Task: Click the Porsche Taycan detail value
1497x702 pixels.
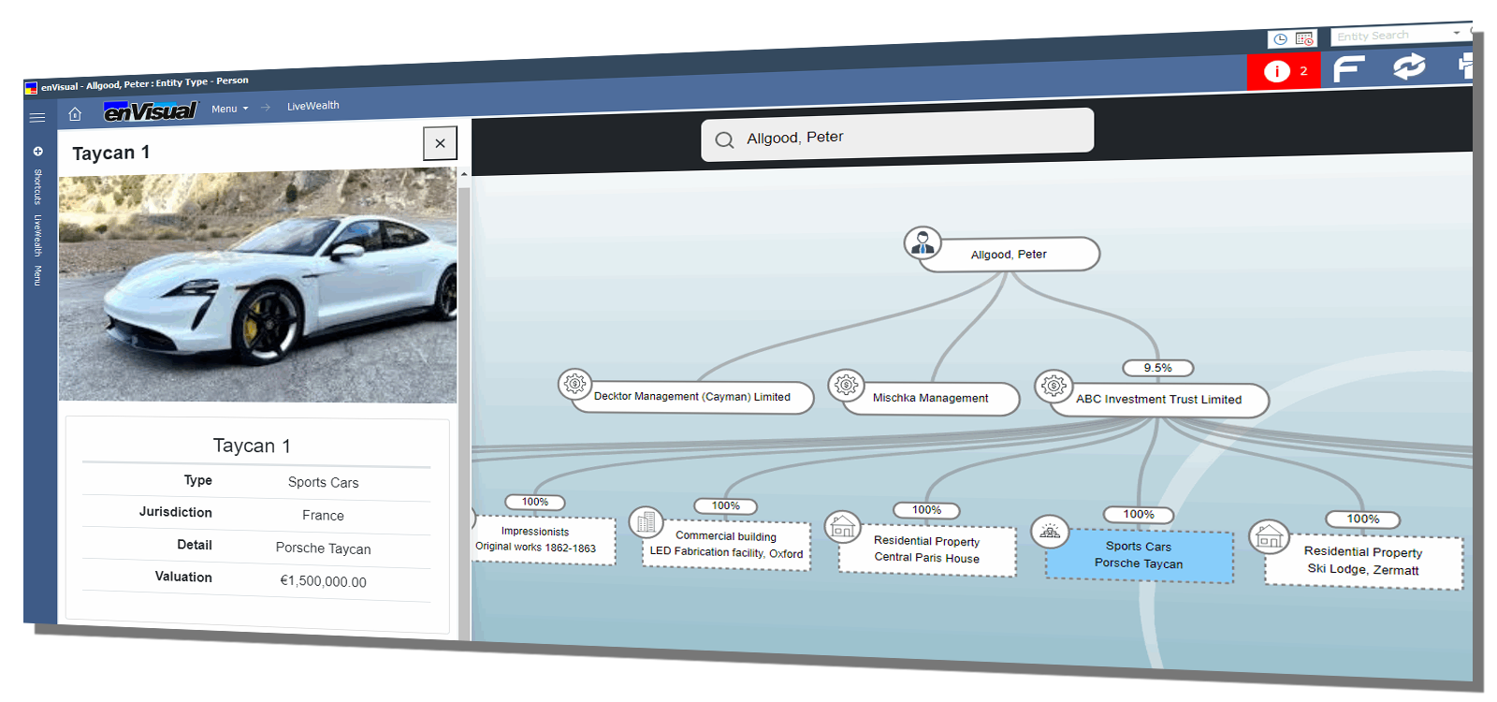Action: coord(323,549)
